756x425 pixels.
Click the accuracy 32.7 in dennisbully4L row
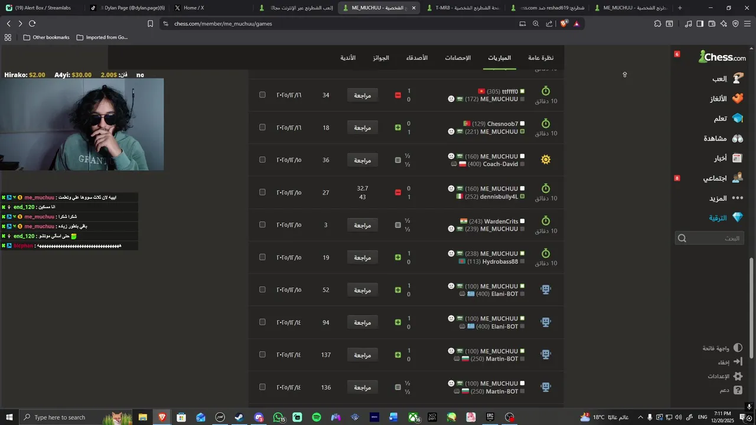pyautogui.click(x=362, y=188)
